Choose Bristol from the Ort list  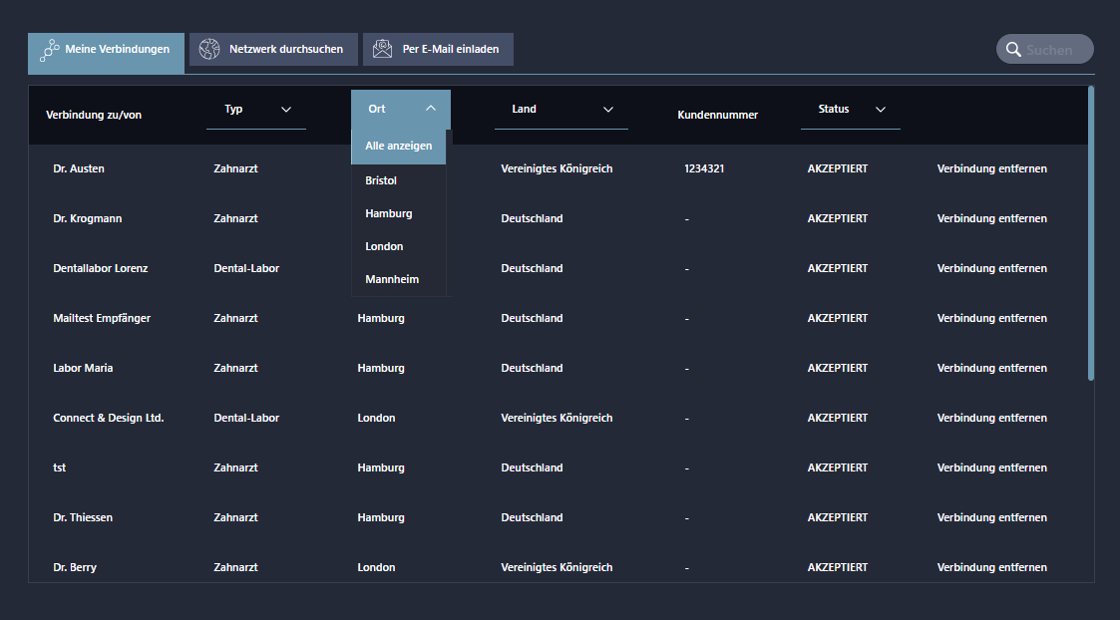click(x=381, y=180)
